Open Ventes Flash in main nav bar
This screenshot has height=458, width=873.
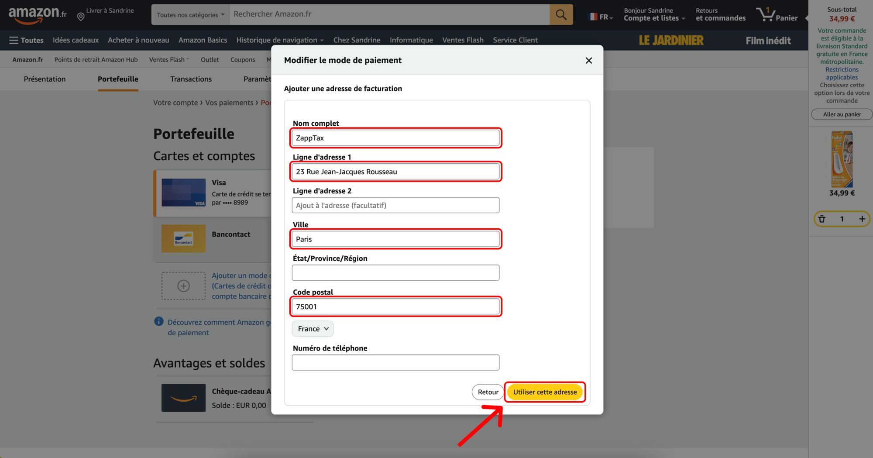(463, 40)
